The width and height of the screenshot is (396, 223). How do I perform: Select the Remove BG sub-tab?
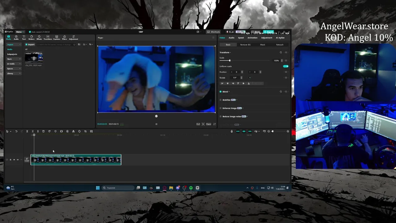click(x=245, y=45)
